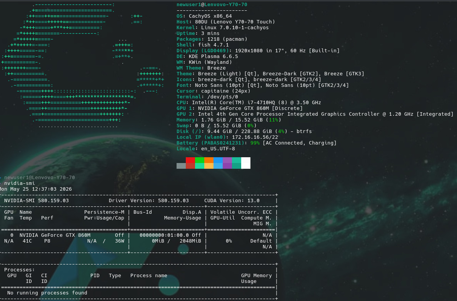
Task: Click the 'Volatile Uncorr. ECC' column header
Action: [241, 212]
